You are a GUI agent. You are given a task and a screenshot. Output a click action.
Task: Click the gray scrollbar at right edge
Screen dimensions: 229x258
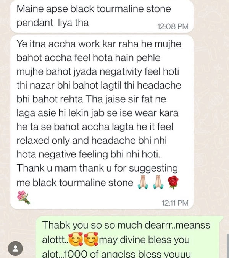coord(228,246)
